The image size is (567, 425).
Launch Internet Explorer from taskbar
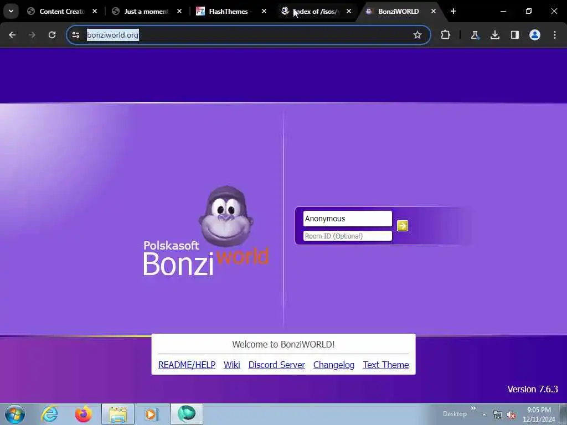pos(49,414)
